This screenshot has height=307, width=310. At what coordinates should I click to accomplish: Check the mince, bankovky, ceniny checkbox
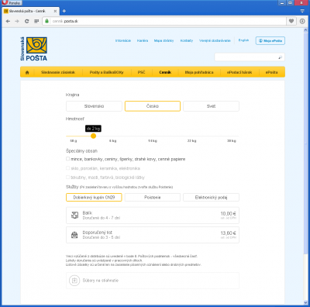(67, 159)
